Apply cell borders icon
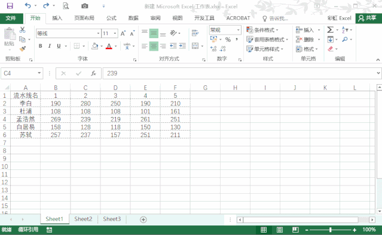 (77, 46)
